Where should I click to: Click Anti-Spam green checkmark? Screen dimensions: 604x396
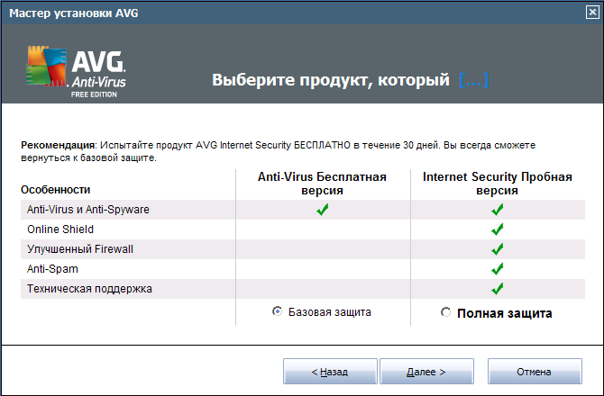[497, 269]
